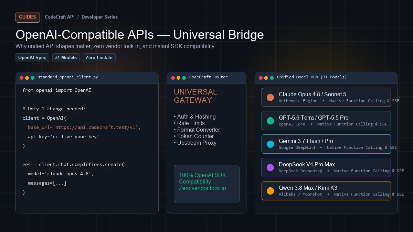
Task: Click the base_url code line
Action: pos(84,128)
